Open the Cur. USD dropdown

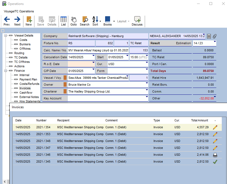(147, 62)
